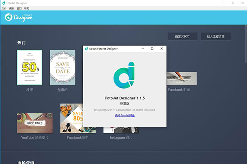Click the 邀请函 label
This screenshot has height=164, width=247.
pos(63,90)
